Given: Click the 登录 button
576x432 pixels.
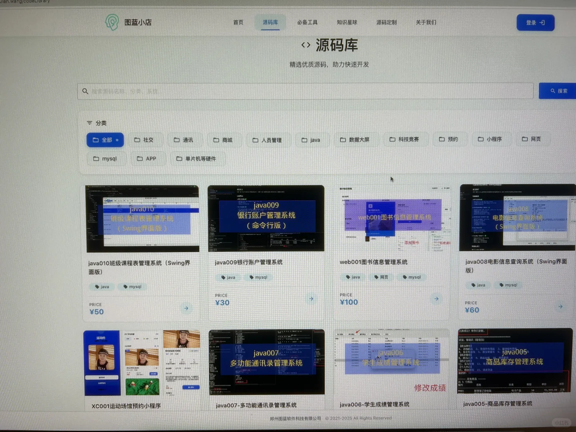Looking at the screenshot, I should (535, 22).
